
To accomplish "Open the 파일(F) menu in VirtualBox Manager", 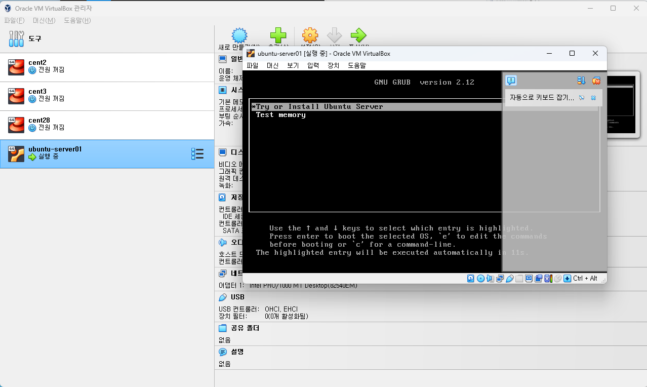I will [x=14, y=20].
